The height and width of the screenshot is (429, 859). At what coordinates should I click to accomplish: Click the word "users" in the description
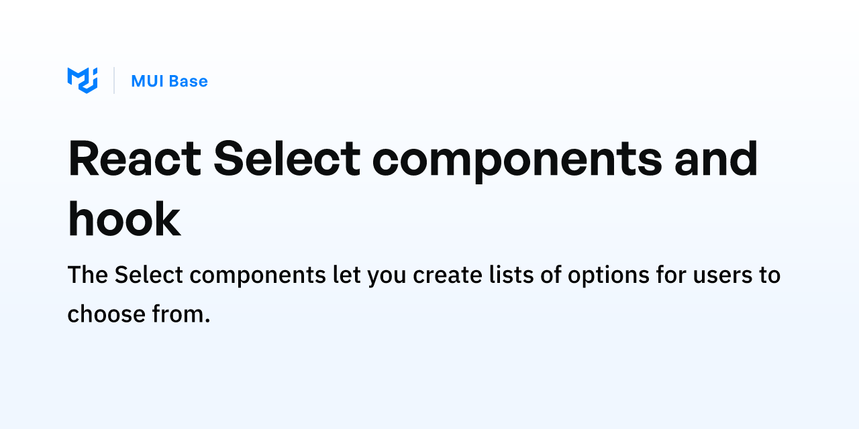click(x=721, y=275)
